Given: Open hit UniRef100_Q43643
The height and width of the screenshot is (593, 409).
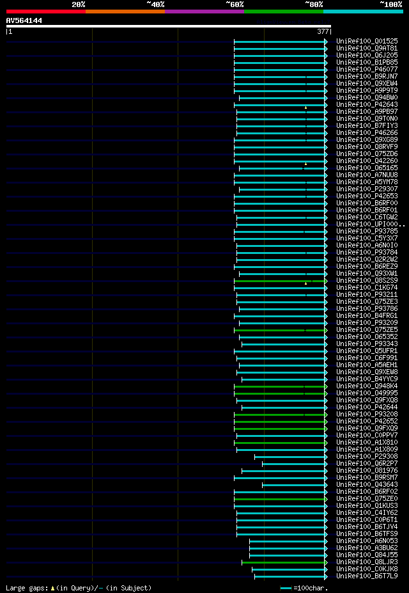Looking at the screenshot, I should [367, 484].
